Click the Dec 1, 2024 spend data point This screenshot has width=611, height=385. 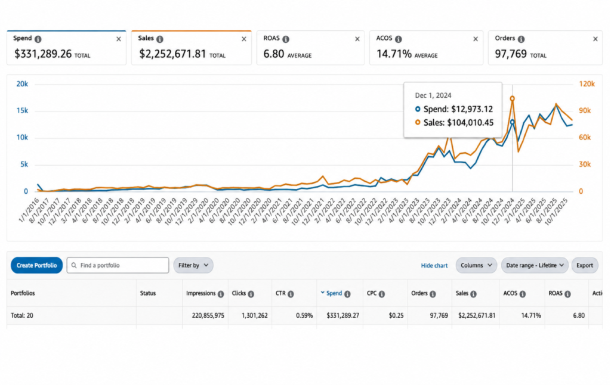pyautogui.click(x=513, y=122)
